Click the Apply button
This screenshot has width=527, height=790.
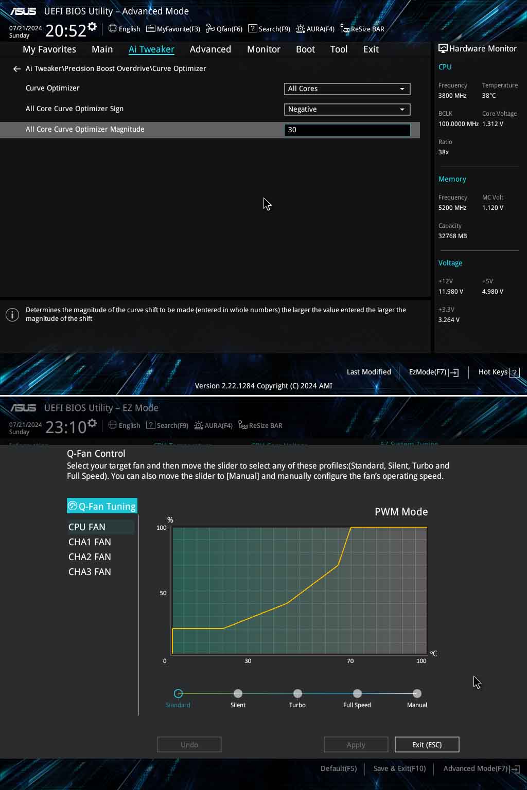(x=356, y=744)
